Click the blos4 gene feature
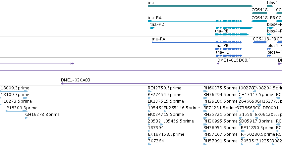This screenshot has width=282, height=146. (x=270, y=6)
